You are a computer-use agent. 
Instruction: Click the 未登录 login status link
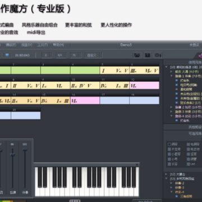pos(194,45)
